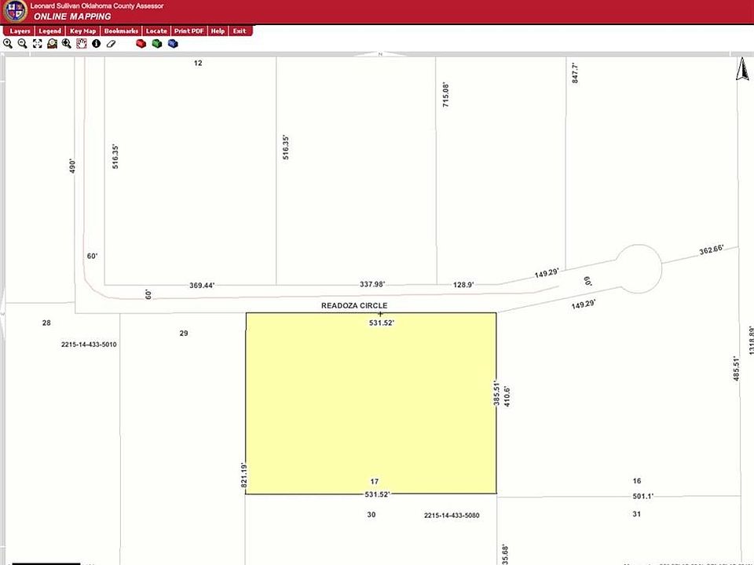Click the identify info tool icon

[96, 44]
